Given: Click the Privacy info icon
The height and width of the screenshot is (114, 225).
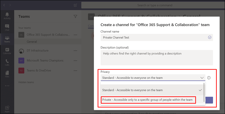Looking at the screenshot, I should (x=209, y=78).
